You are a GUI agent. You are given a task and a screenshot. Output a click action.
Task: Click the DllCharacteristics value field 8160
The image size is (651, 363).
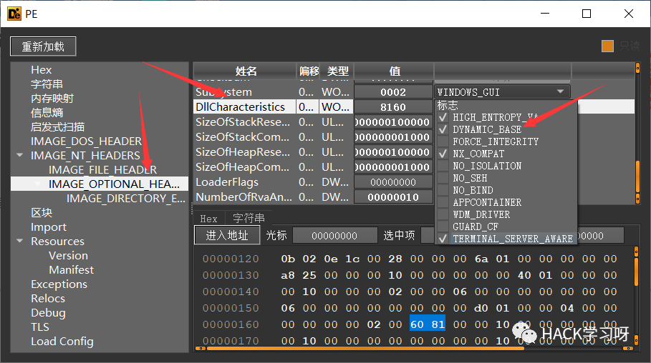coord(393,107)
